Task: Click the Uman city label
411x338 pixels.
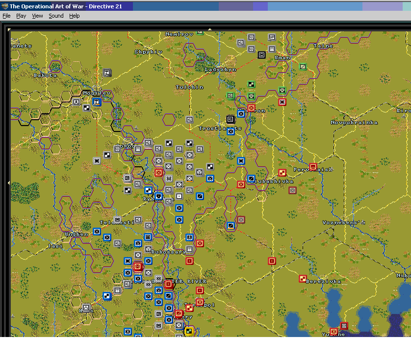Action: [x=282, y=58]
